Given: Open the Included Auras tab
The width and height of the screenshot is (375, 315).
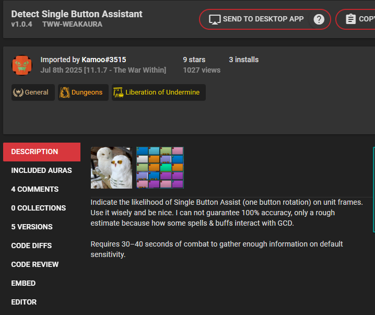Looking at the screenshot, I should [x=42, y=170].
